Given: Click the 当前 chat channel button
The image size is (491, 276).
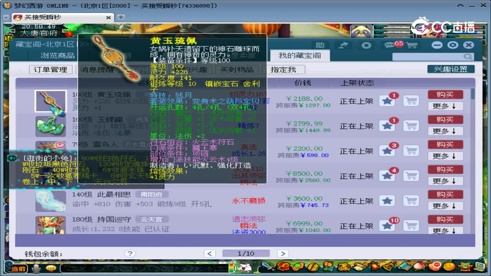Looking at the screenshot, I should click(18, 269).
